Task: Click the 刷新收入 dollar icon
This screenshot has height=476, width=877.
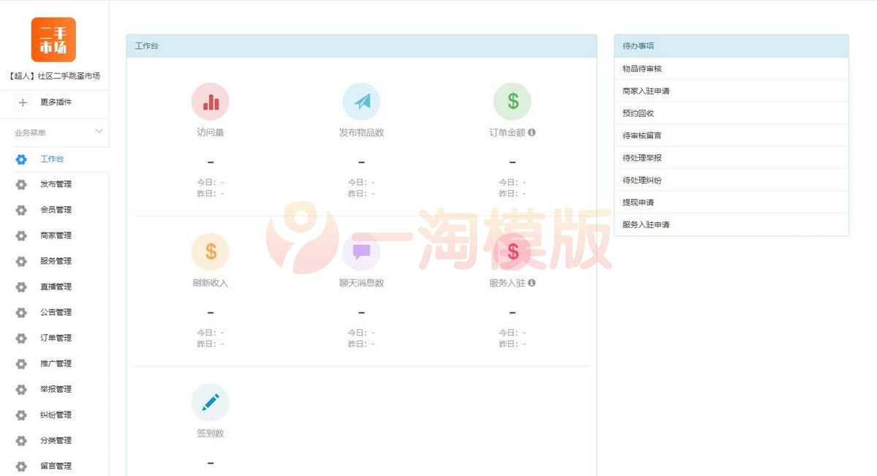Action: [x=210, y=252]
